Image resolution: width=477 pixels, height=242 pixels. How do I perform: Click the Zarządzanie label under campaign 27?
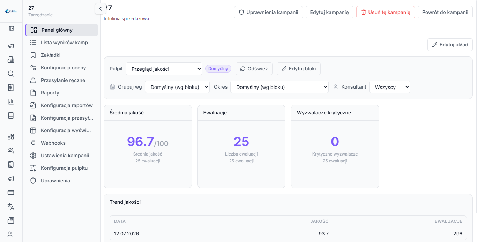40,15
